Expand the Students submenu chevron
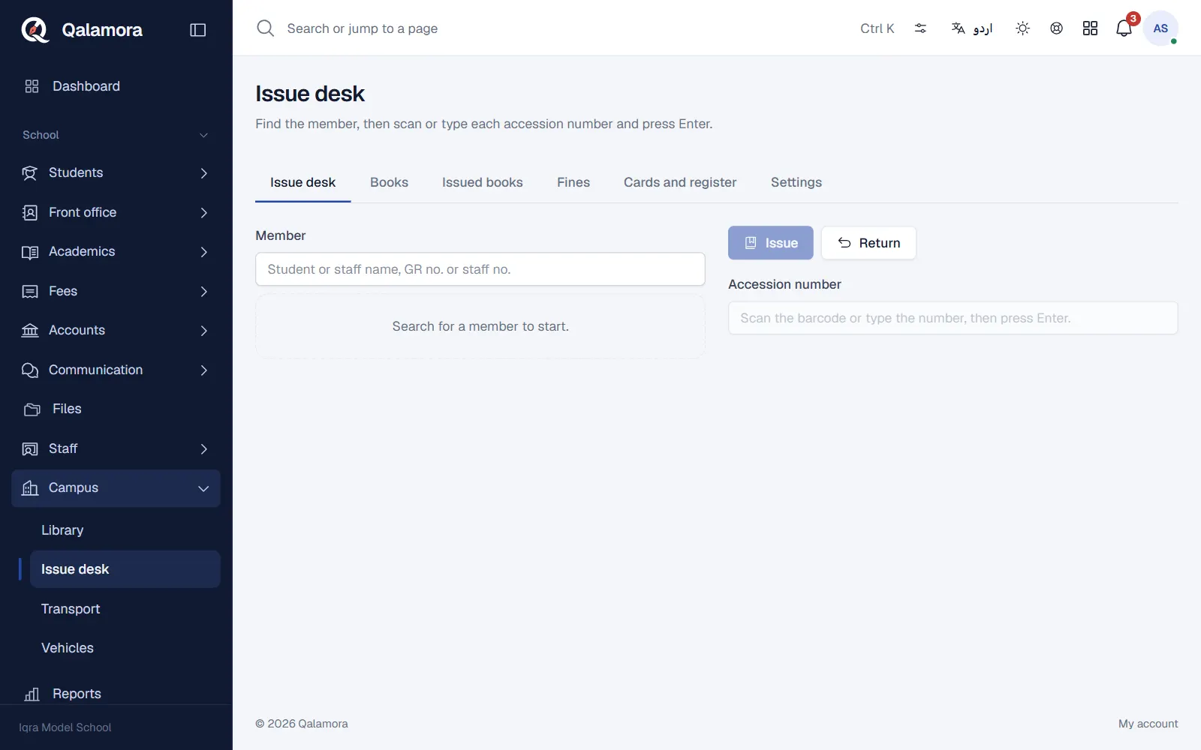The image size is (1201, 750). (203, 173)
